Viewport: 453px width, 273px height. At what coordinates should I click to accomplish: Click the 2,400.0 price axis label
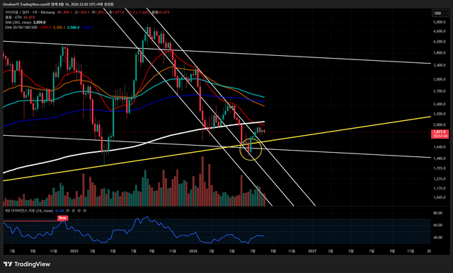coord(440,104)
